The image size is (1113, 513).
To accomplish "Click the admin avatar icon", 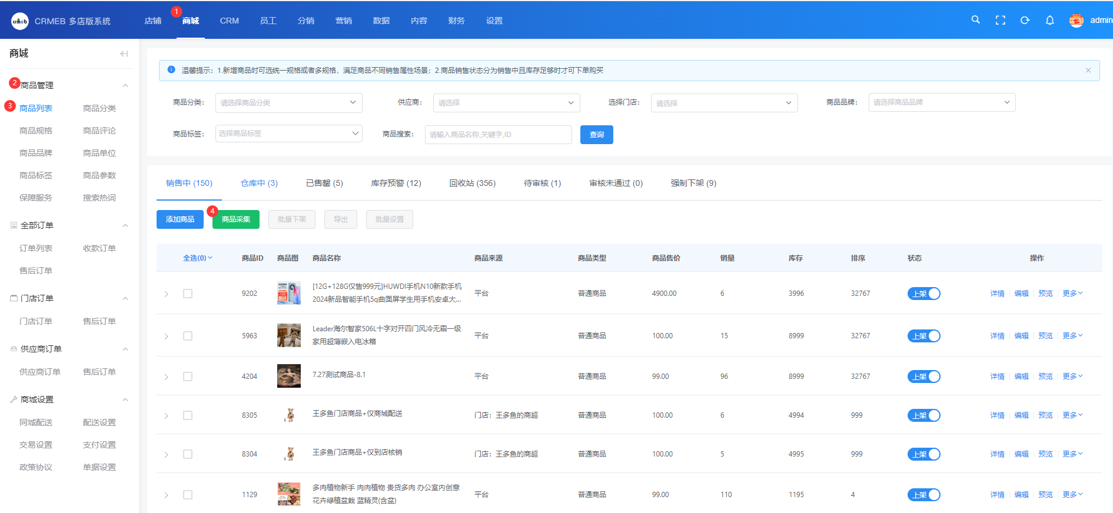I will (1076, 21).
